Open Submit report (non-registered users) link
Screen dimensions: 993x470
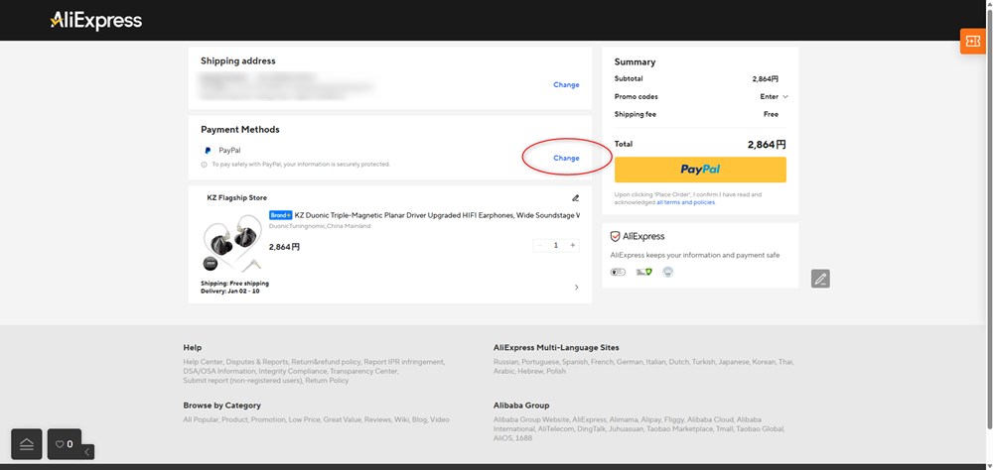tap(242, 381)
